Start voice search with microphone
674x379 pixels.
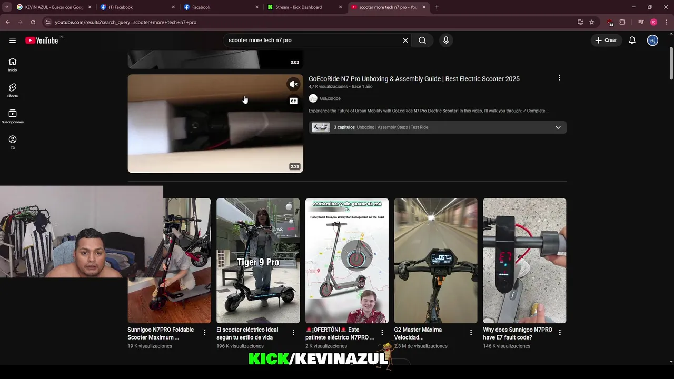tap(446, 41)
